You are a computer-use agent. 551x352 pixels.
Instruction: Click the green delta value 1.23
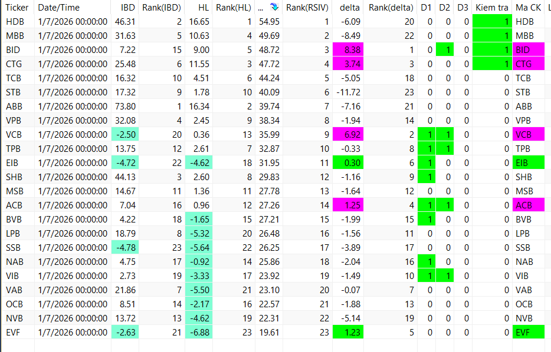coord(348,333)
